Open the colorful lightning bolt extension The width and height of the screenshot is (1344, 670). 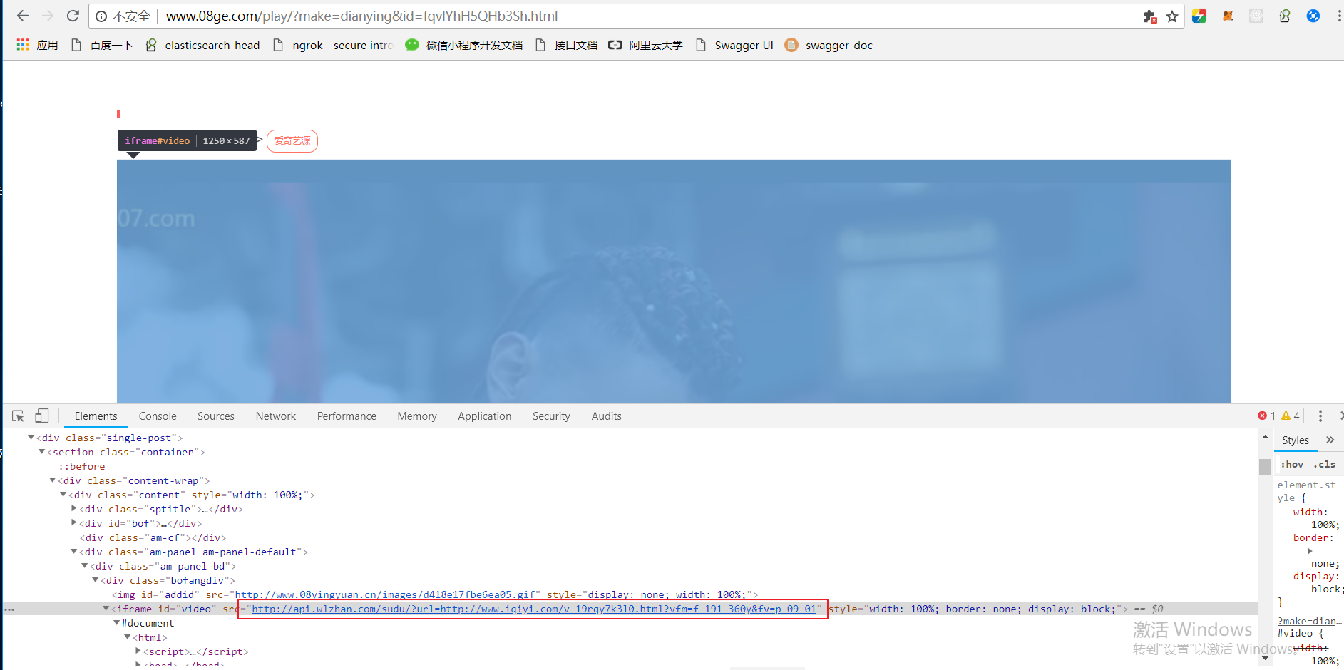(x=1199, y=16)
